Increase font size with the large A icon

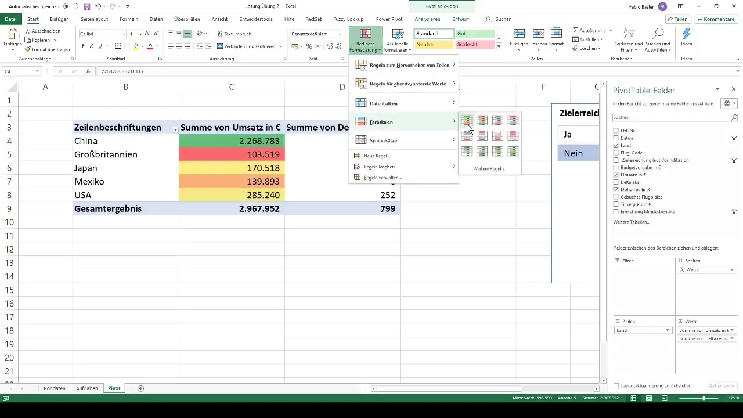tap(147, 34)
